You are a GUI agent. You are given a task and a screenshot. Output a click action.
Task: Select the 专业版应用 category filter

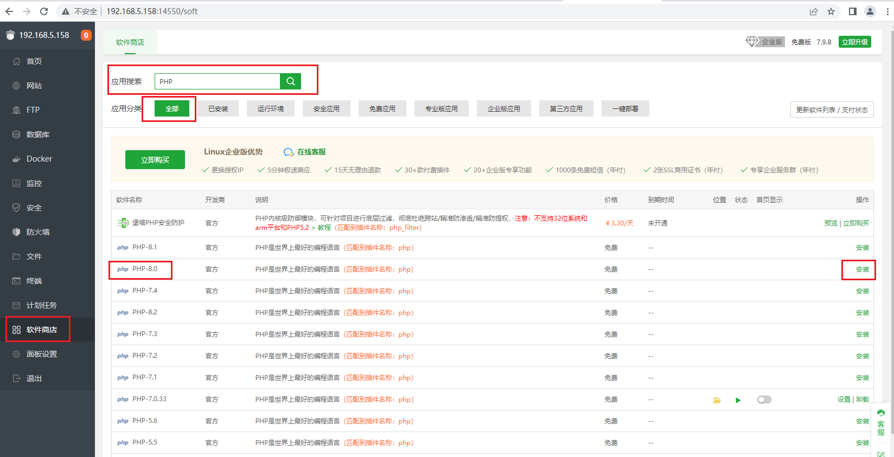(x=442, y=108)
